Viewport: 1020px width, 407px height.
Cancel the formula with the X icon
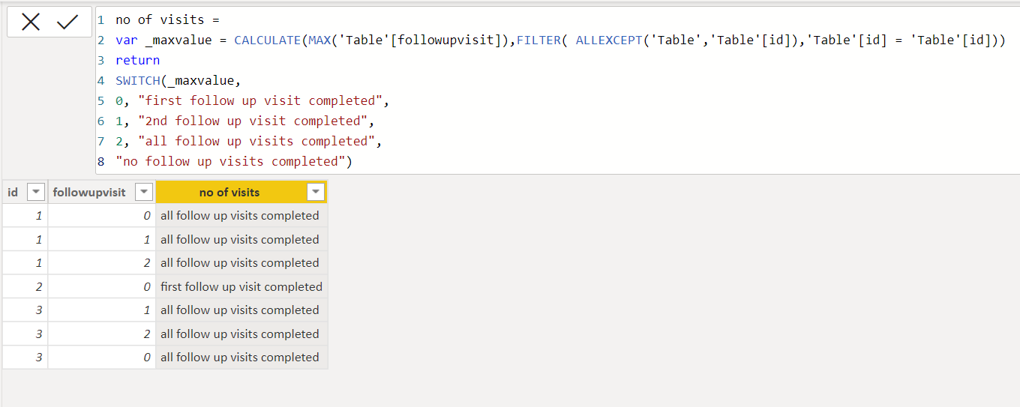(x=31, y=22)
